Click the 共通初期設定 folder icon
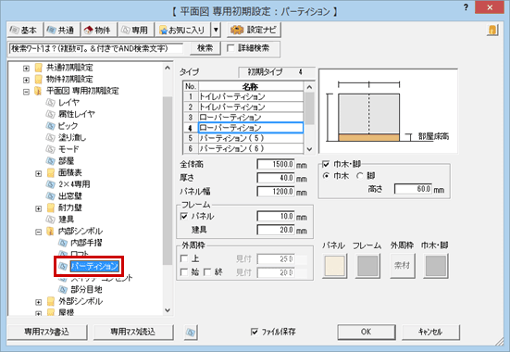 pos(39,68)
